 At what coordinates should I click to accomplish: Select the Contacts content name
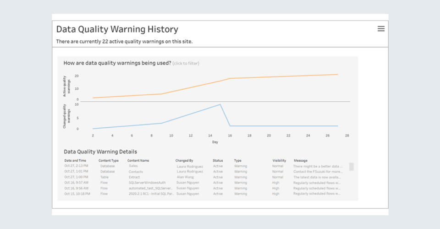pos(136,172)
